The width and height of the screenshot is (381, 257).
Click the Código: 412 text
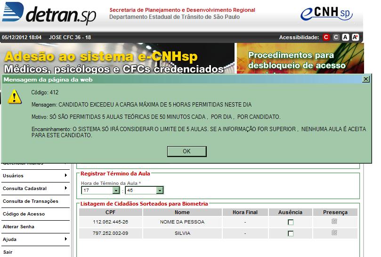coord(45,92)
